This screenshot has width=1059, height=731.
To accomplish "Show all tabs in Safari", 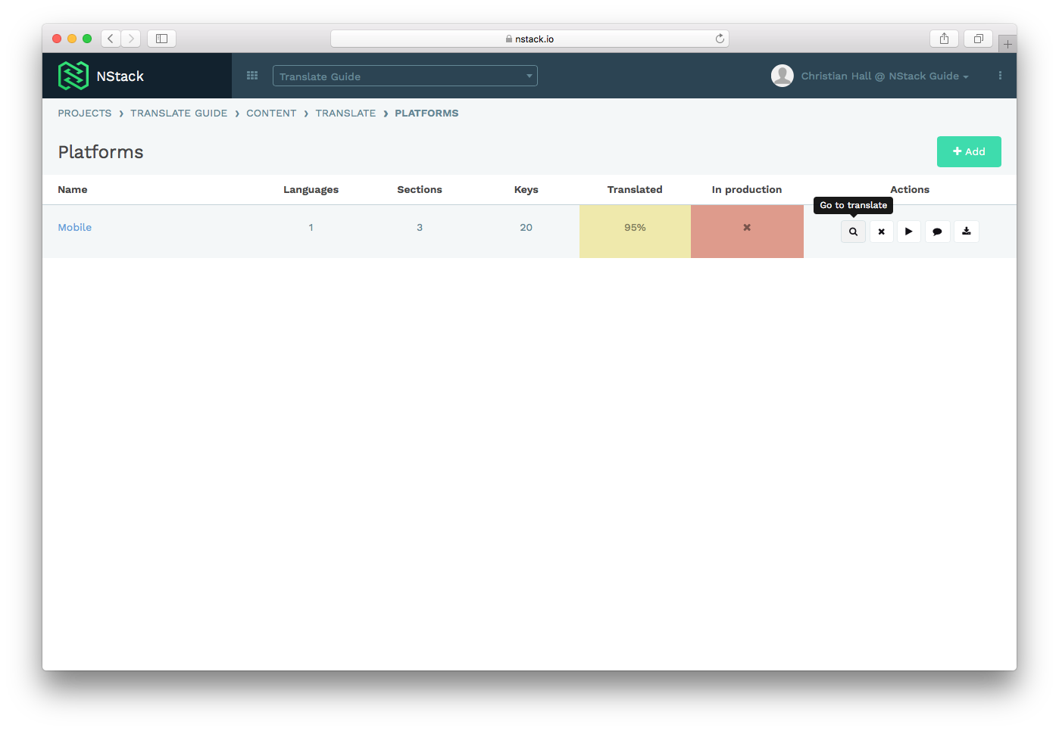I will (x=978, y=39).
